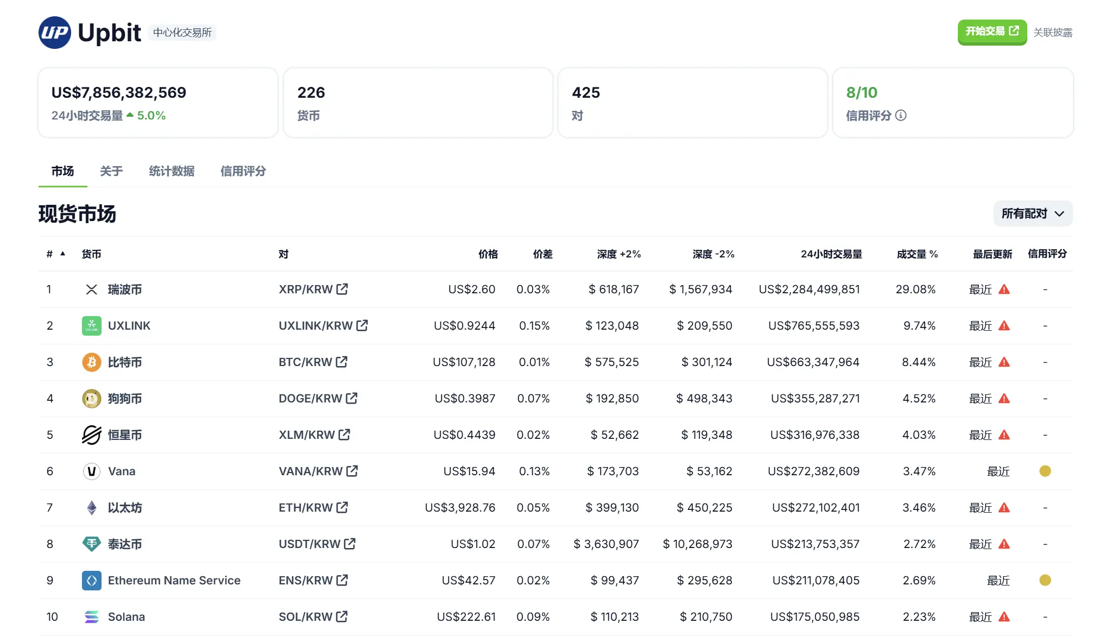The image size is (1118, 636).
Task: Click the 开始交易 button
Action: (x=991, y=32)
